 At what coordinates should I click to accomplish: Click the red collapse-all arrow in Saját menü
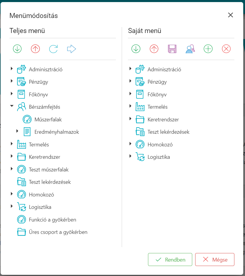(154, 49)
